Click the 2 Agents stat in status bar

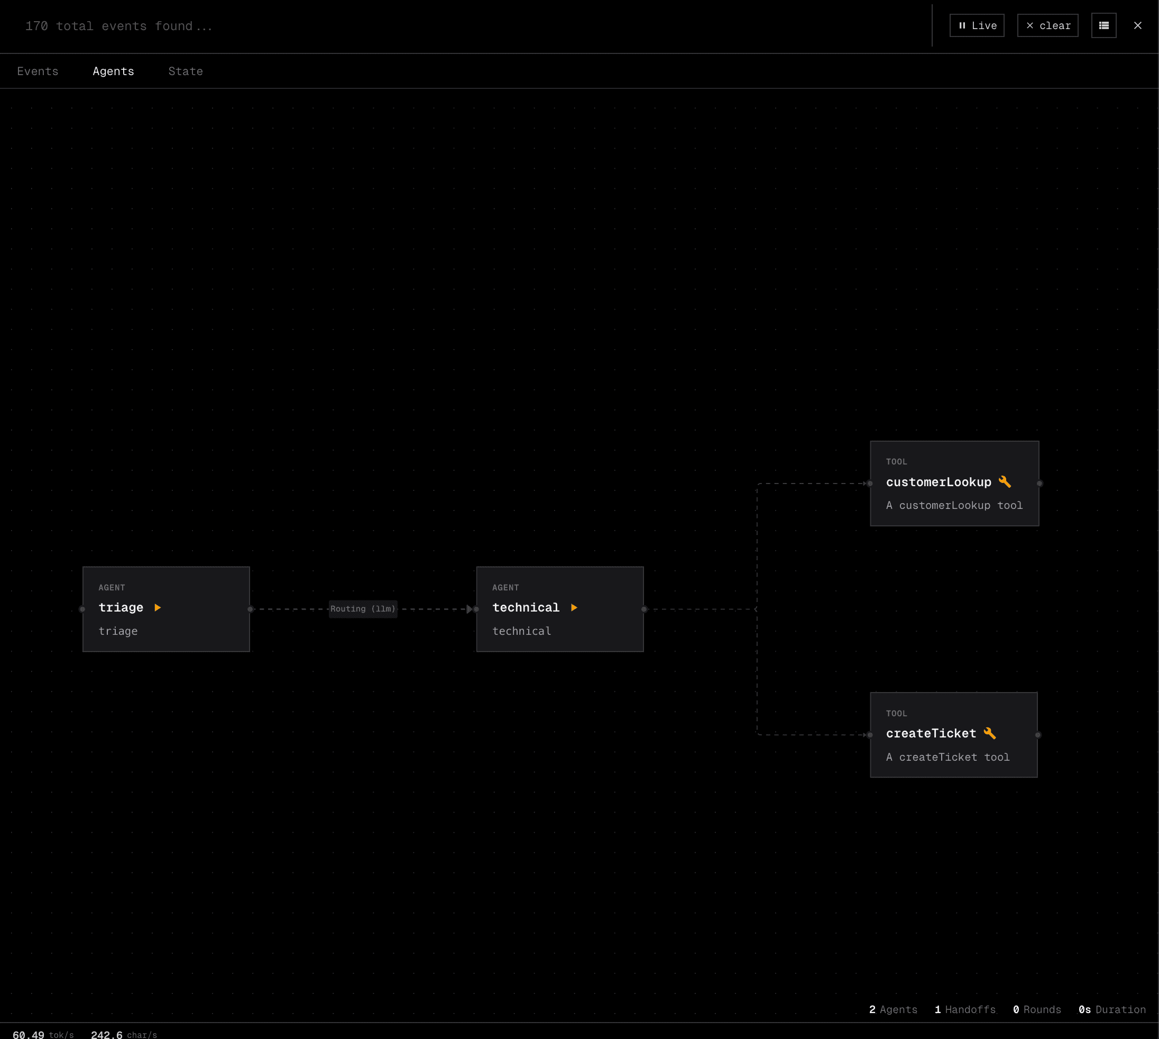click(893, 1009)
